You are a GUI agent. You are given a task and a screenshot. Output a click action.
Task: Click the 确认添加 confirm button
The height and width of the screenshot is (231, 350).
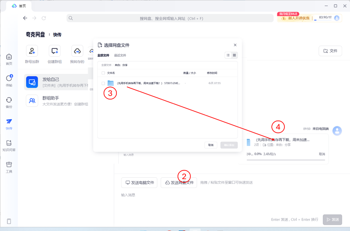click(229, 145)
